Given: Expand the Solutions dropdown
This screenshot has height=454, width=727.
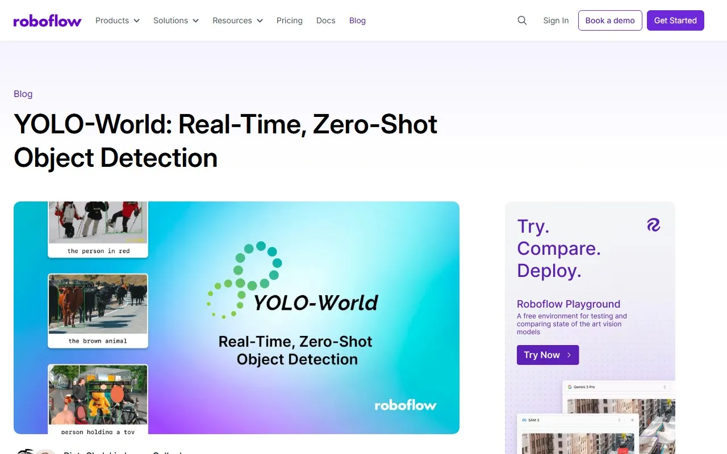Looking at the screenshot, I should (176, 20).
